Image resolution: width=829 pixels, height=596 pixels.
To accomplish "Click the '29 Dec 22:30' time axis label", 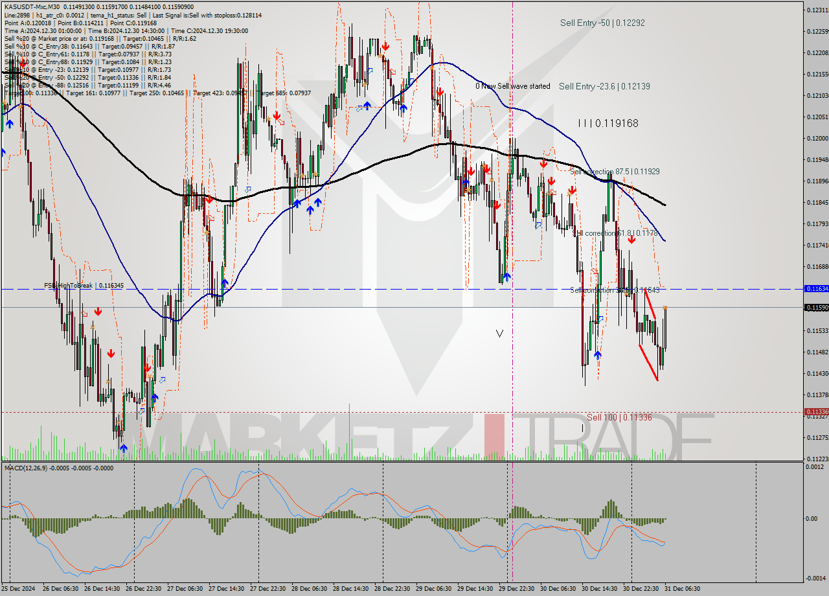I will click(x=517, y=588).
